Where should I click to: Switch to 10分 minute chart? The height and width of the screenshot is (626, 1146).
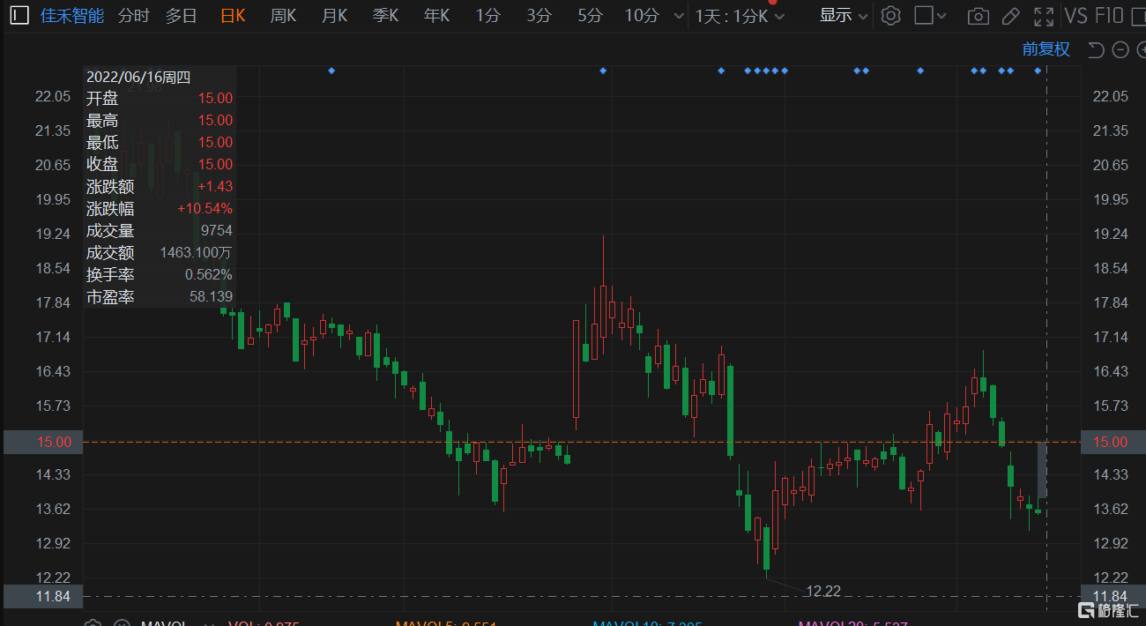point(642,15)
